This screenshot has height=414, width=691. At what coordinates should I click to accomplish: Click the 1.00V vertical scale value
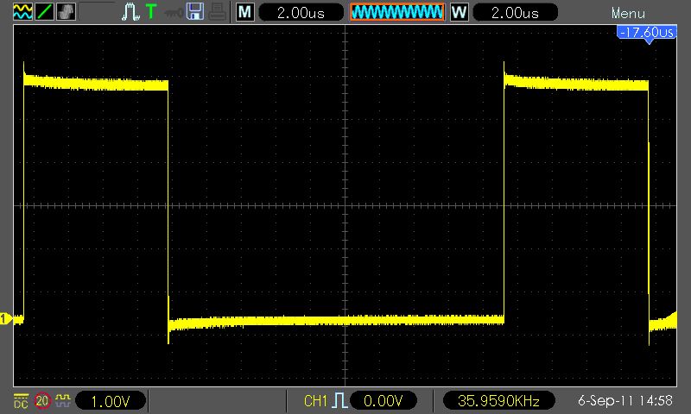(x=111, y=401)
